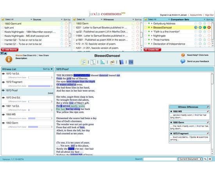The height and width of the screenshot is (172, 215).
Task: Click the green globe icon for BlessedDamozel
Action: (x=204, y=27)
